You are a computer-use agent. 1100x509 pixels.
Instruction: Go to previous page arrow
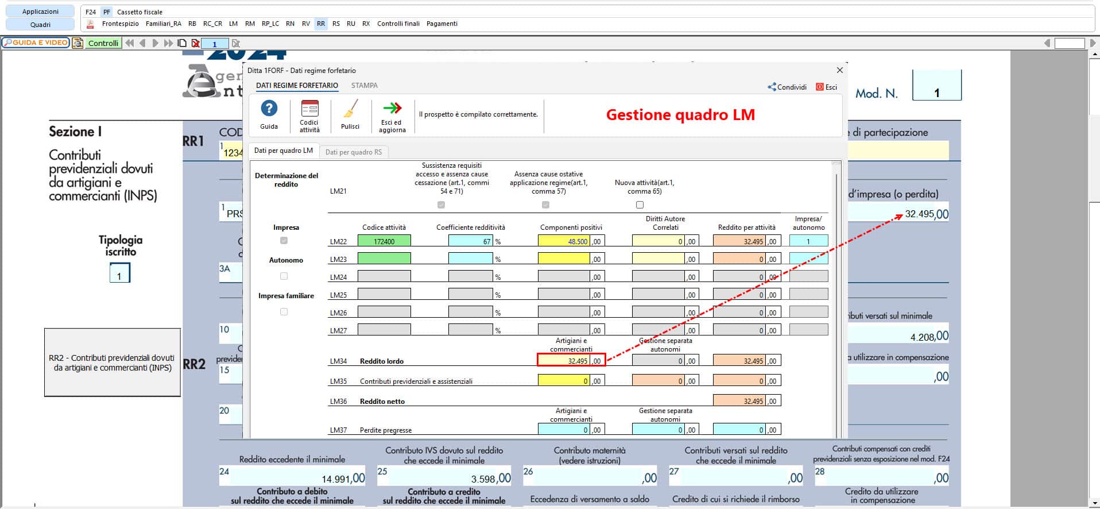click(x=142, y=43)
